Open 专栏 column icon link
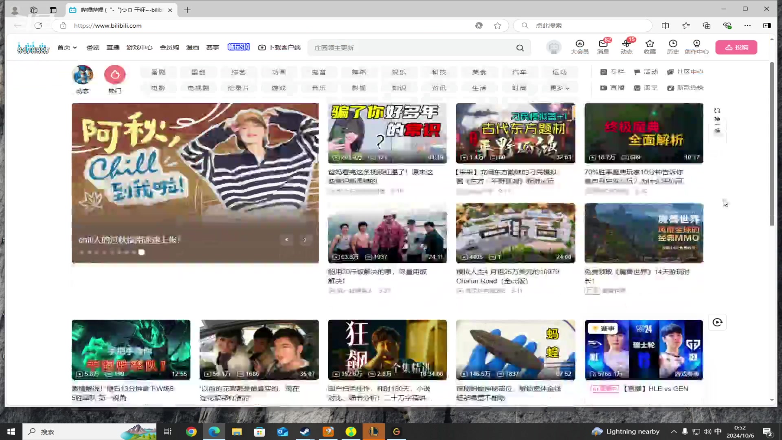This screenshot has width=782, height=440. 612,72
